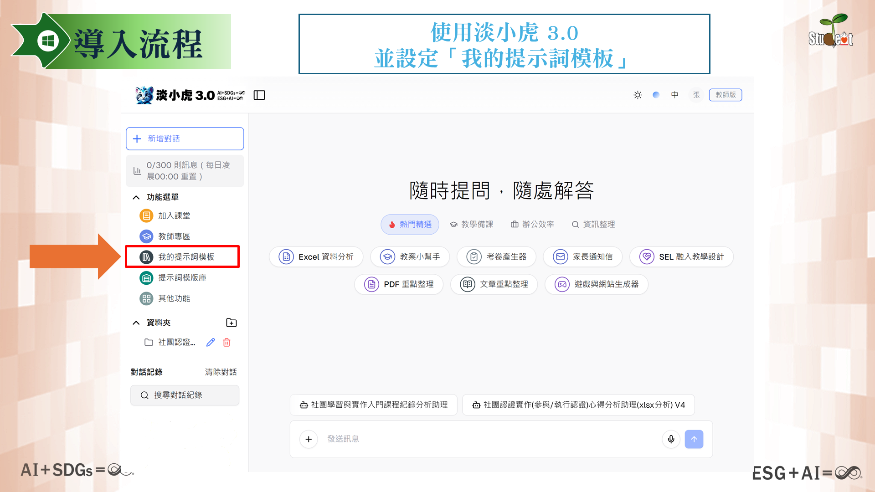Select the 辦公效率 tab
This screenshot has height=492, width=875.
coord(532,224)
